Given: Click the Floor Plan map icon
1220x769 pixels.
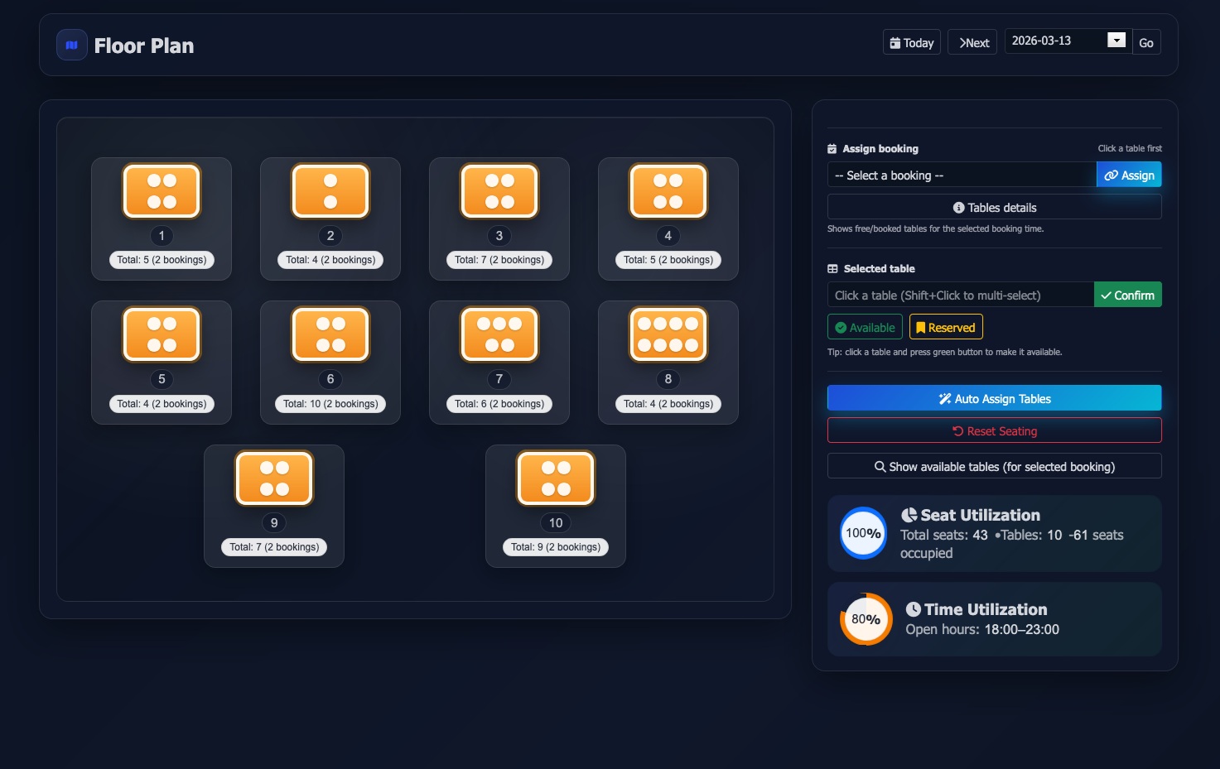Looking at the screenshot, I should coord(72,46).
